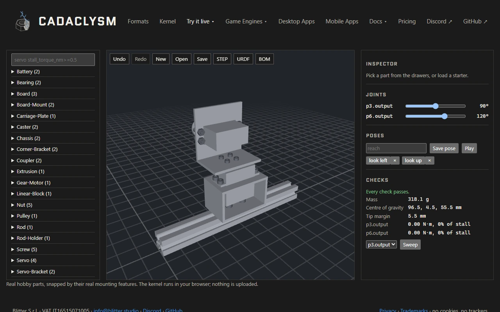
Task: Remove the 'look up' pose with its × button
Action: tap(429, 160)
